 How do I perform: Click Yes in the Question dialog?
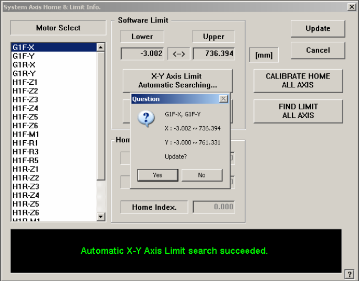tap(158, 175)
